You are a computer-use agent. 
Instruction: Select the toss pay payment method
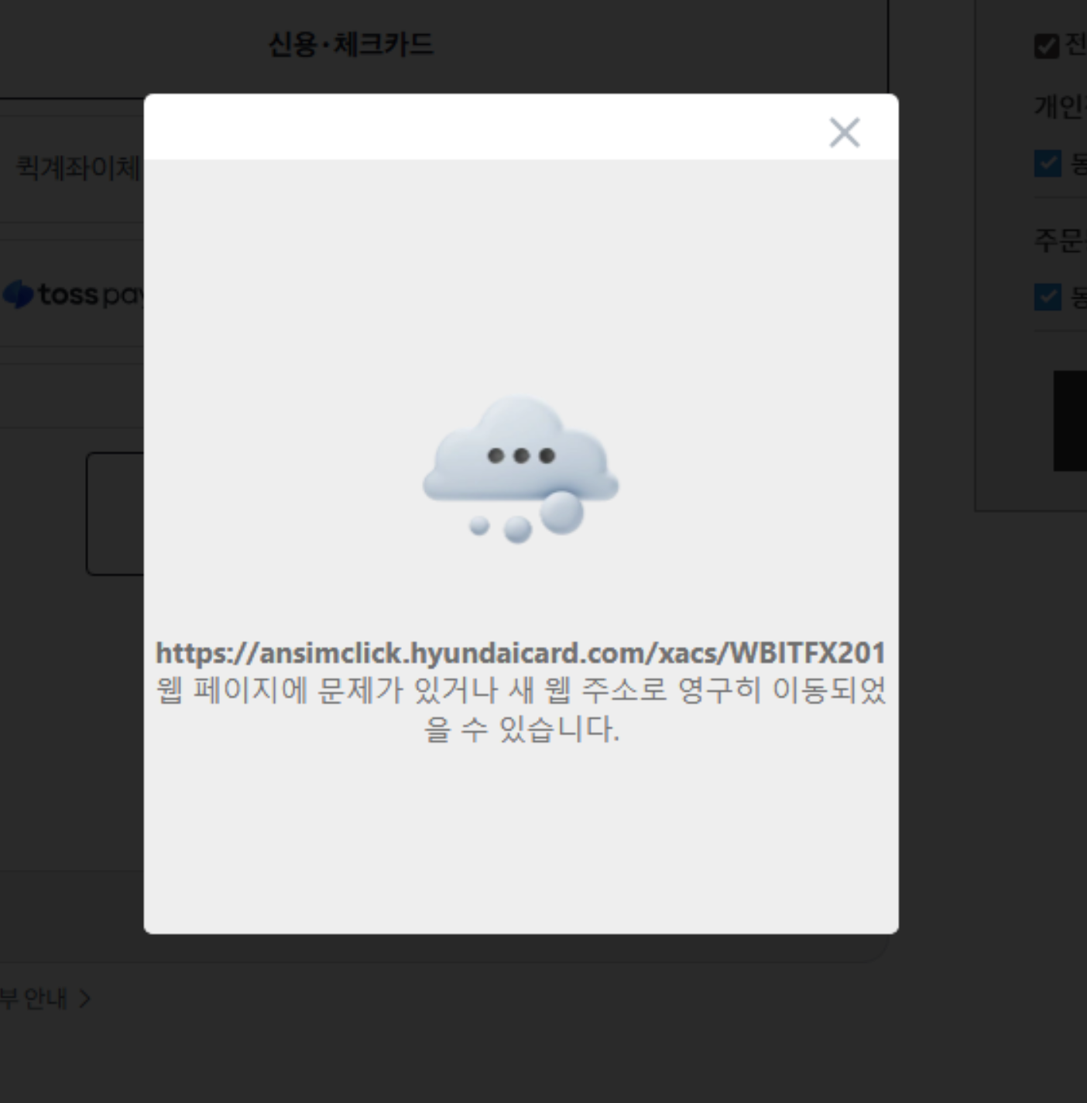pyautogui.click(x=74, y=294)
